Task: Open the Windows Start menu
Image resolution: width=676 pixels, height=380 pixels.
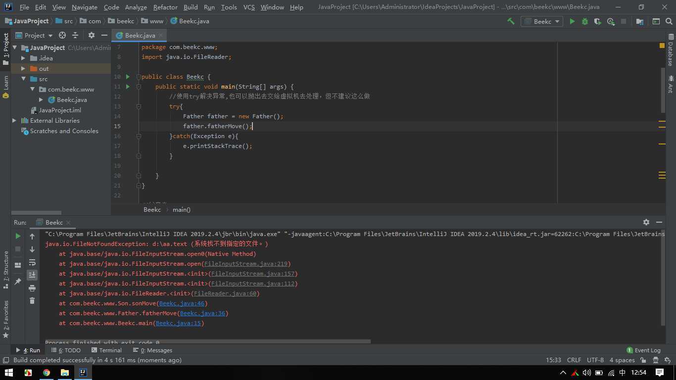Action: (x=9, y=373)
